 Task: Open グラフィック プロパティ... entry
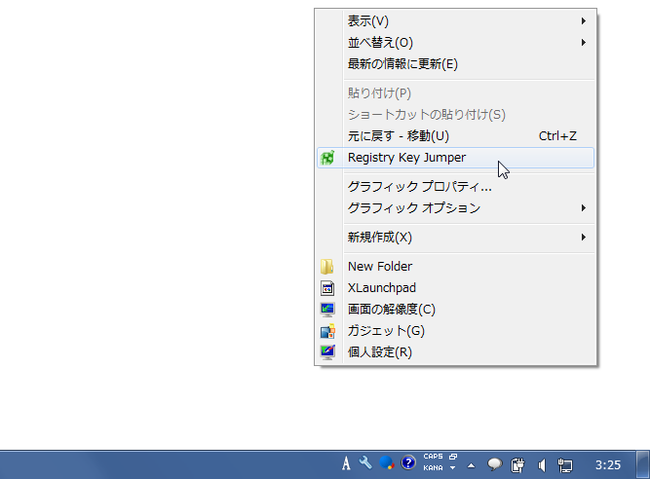click(455, 187)
